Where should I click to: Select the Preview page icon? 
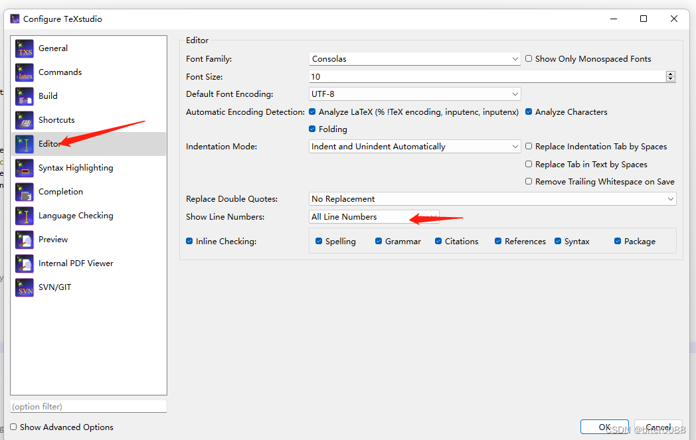coord(25,240)
